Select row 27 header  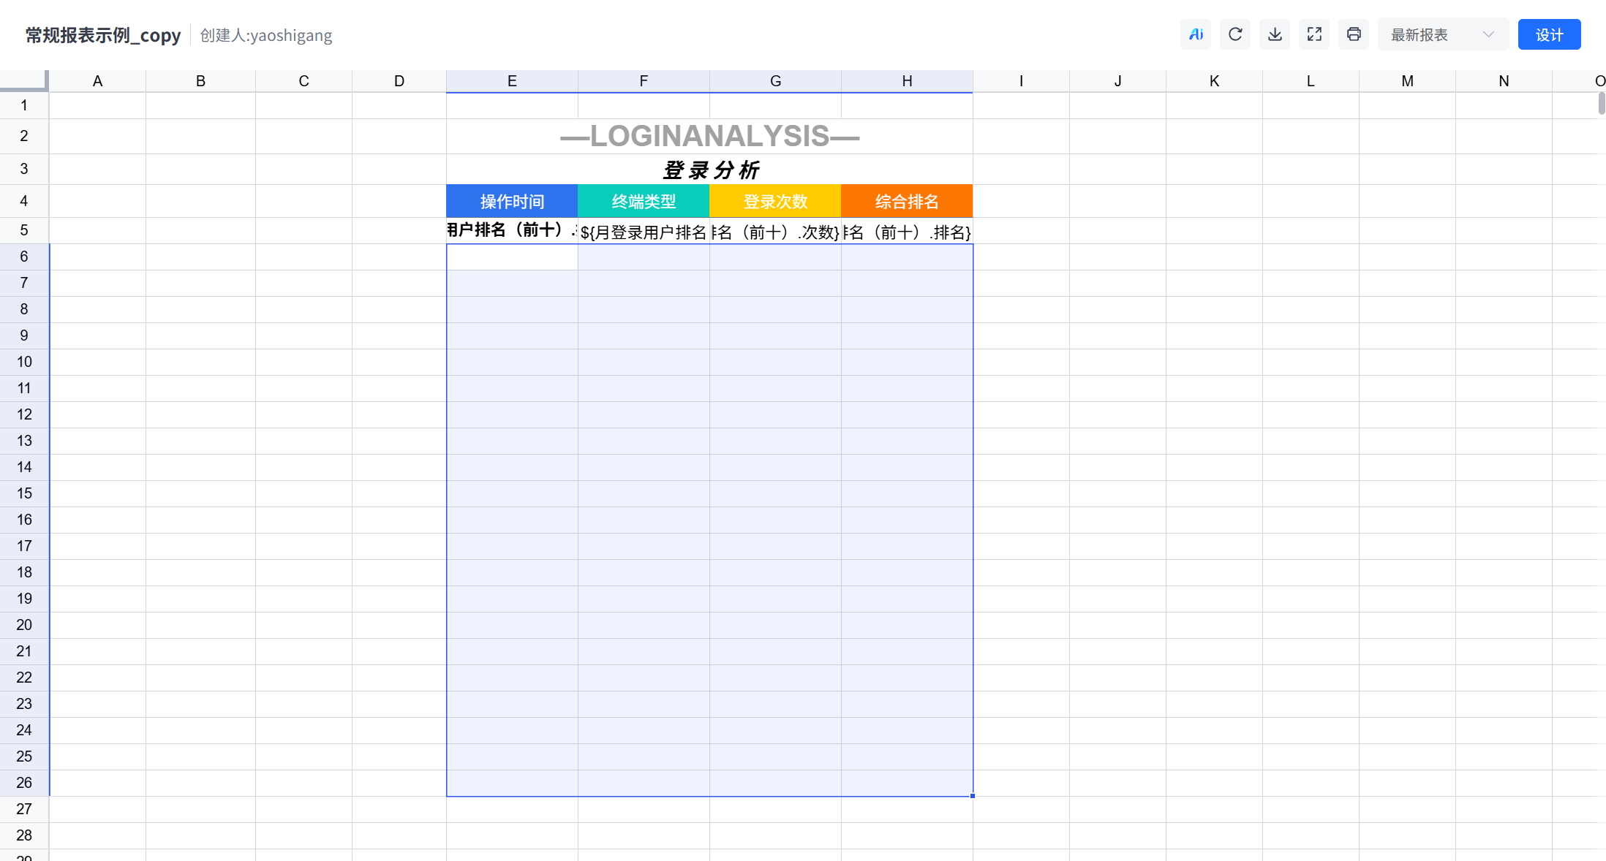(24, 809)
